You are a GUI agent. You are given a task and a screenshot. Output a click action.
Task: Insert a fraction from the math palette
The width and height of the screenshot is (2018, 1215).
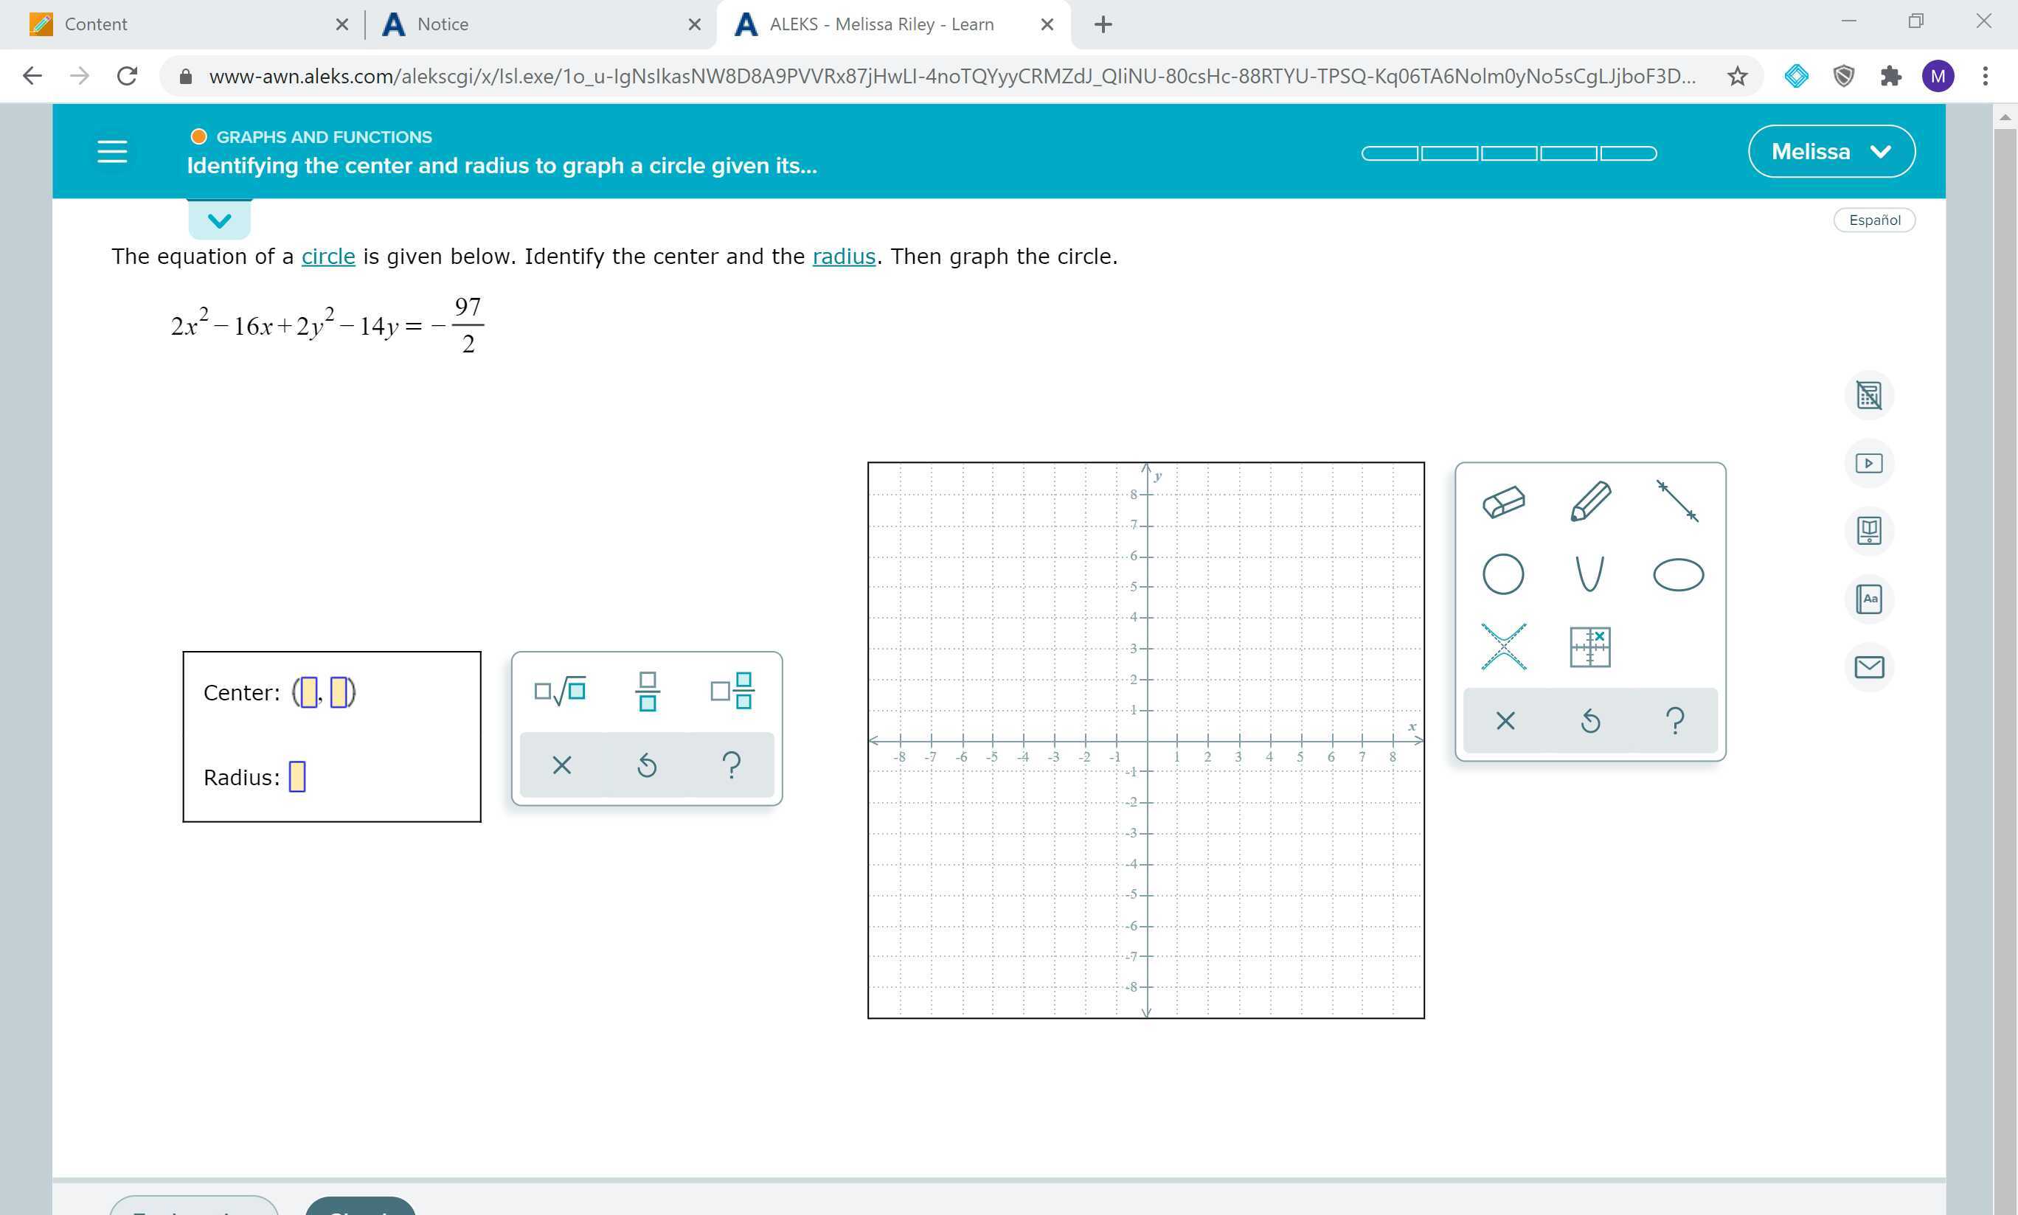(x=647, y=689)
